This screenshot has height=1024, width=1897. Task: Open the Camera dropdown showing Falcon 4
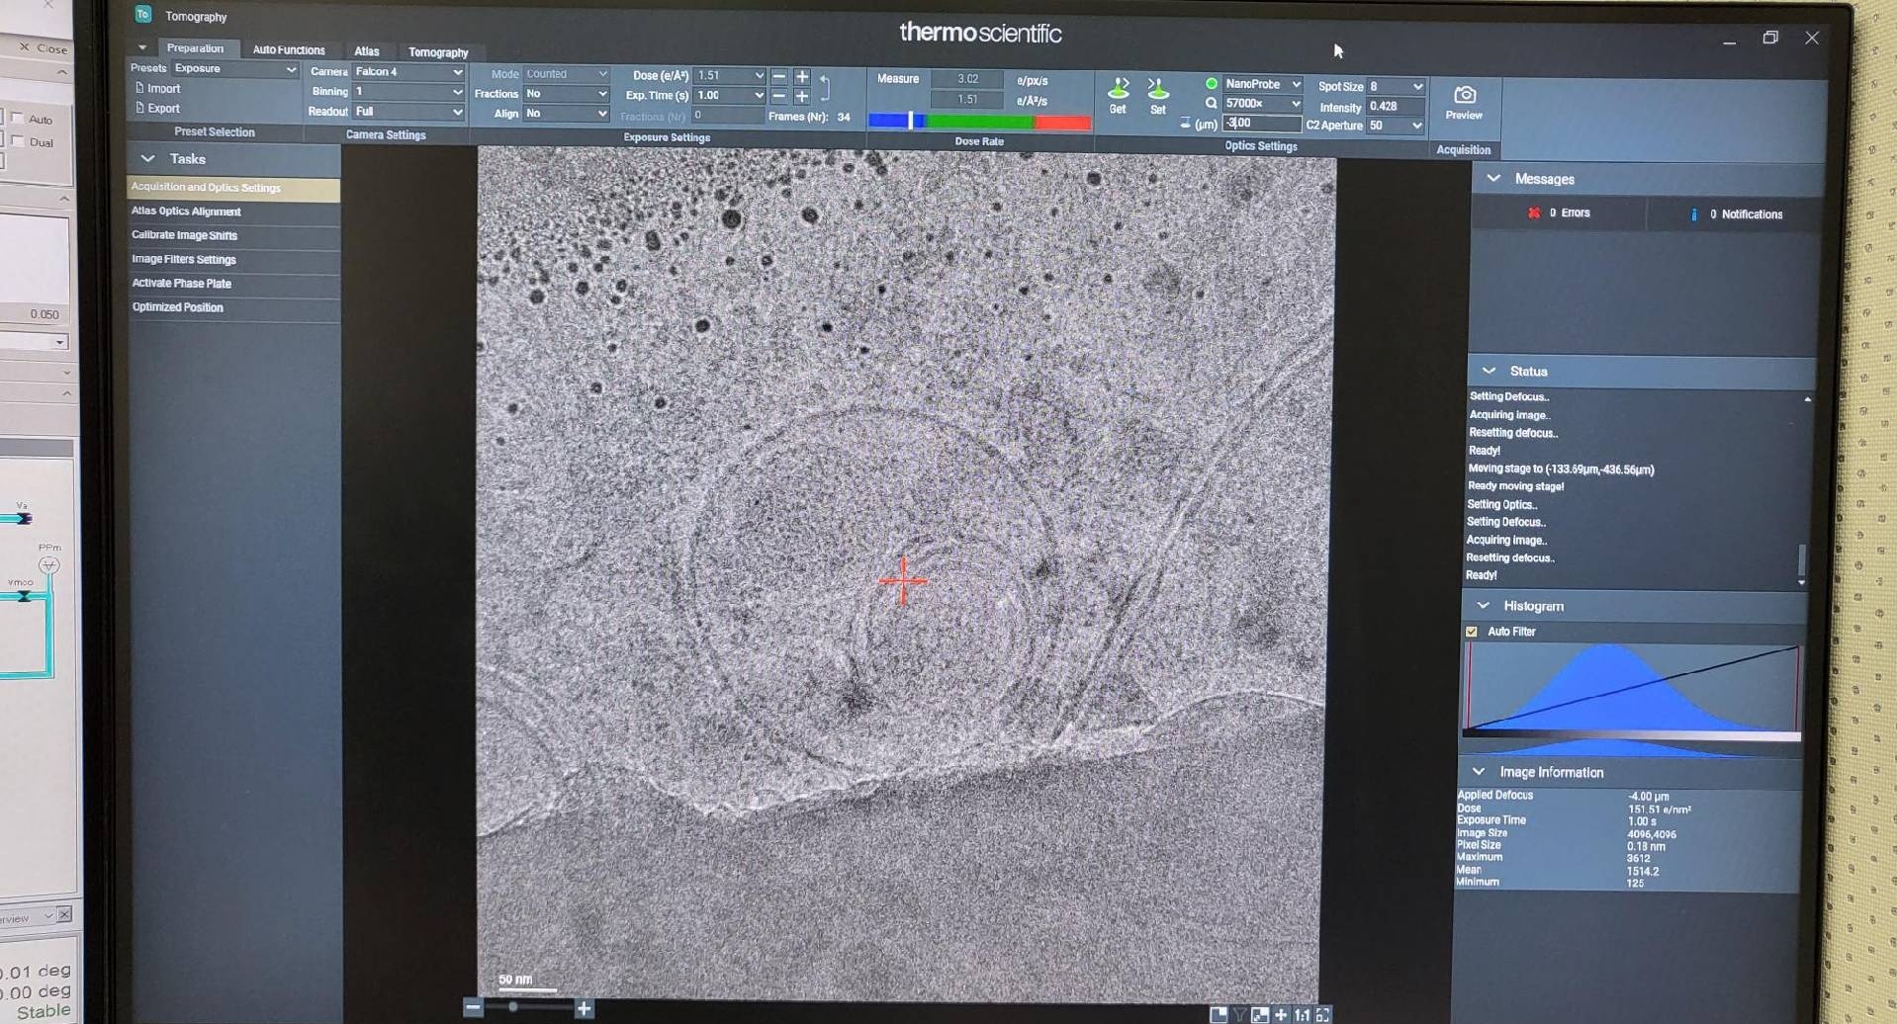click(408, 71)
